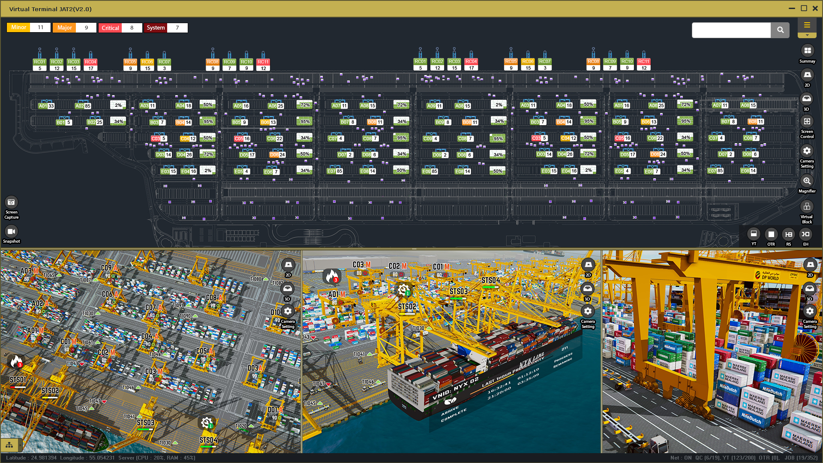Toggle RS reach stacker display
Screen dimensions: 823x463
pos(788,235)
